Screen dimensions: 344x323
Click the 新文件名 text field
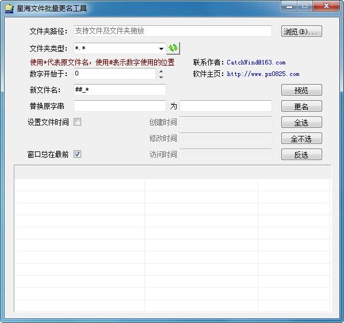pos(120,90)
